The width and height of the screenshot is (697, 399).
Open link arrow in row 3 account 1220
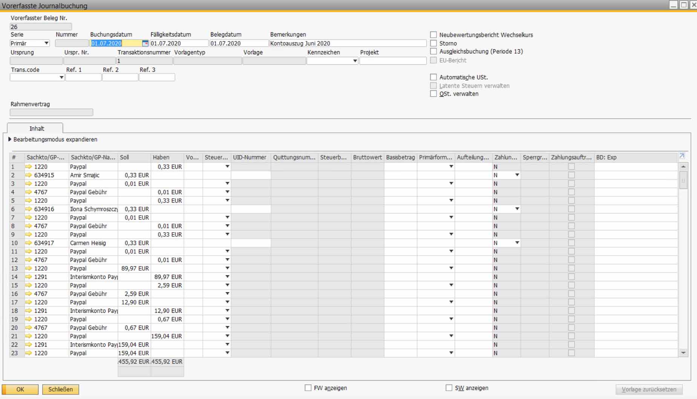[29, 184]
